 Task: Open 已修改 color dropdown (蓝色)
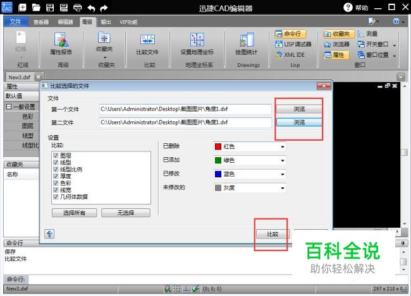click(x=250, y=174)
